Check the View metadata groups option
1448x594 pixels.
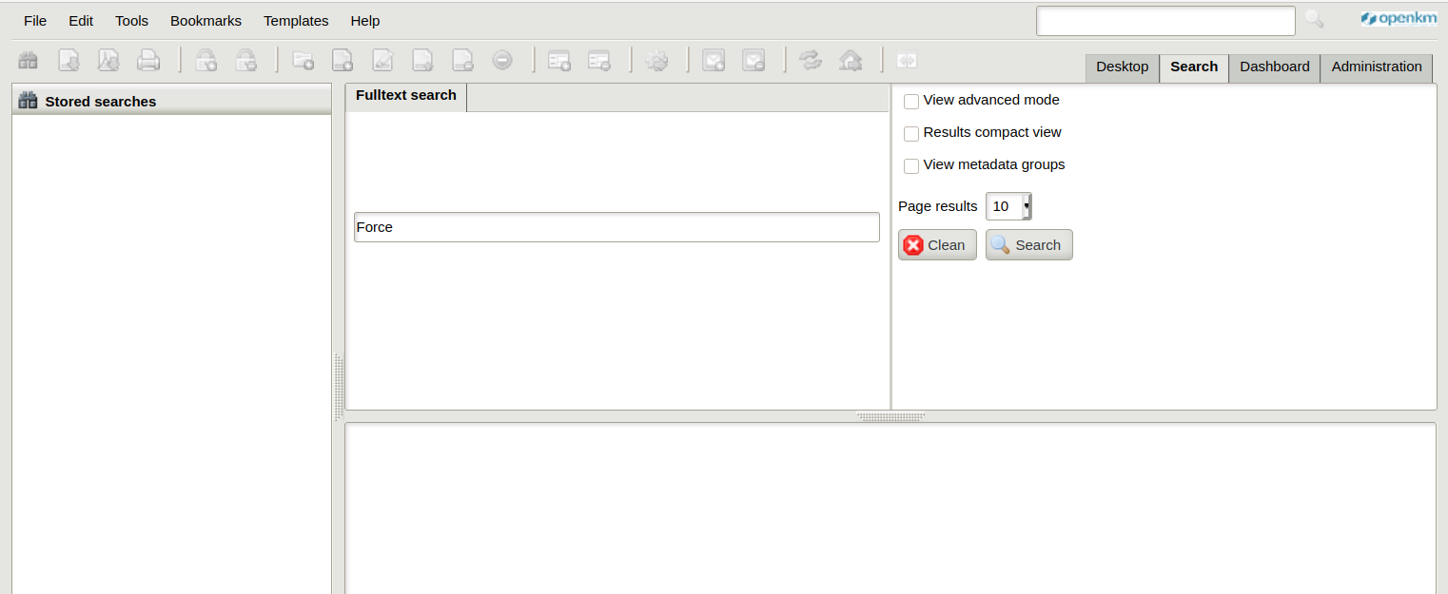click(911, 166)
